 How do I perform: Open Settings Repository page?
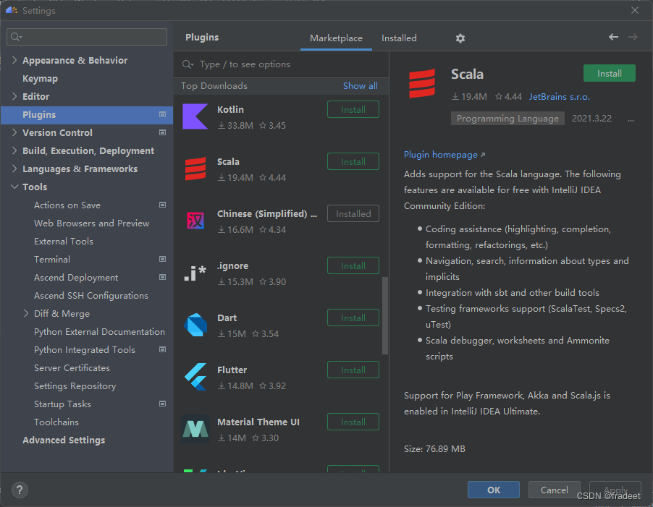pos(75,386)
